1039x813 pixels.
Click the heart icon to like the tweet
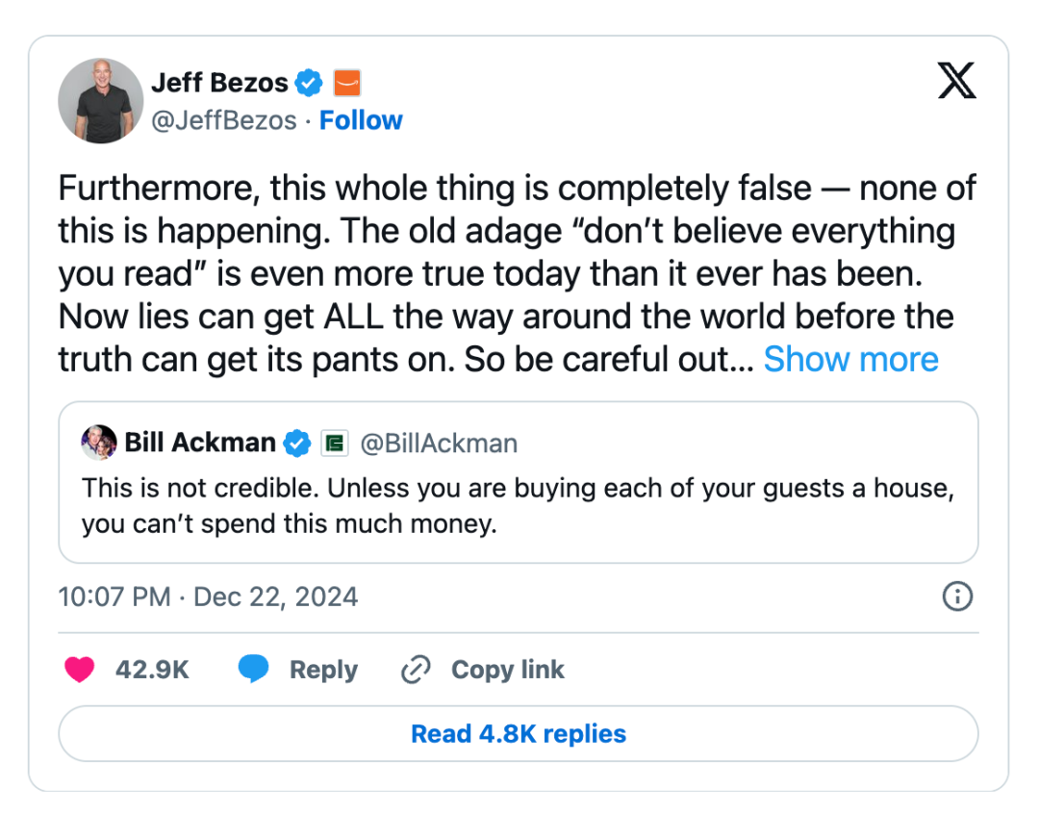pyautogui.click(x=79, y=670)
